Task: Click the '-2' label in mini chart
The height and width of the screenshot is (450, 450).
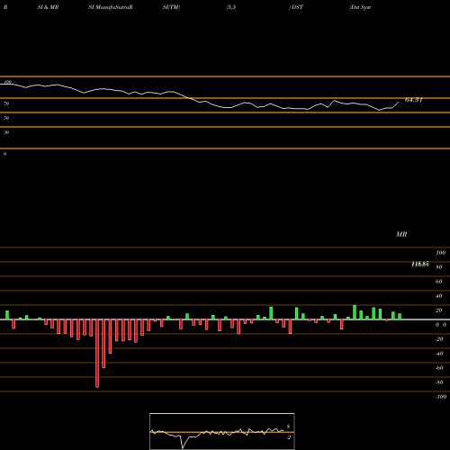Action: pyautogui.click(x=288, y=437)
